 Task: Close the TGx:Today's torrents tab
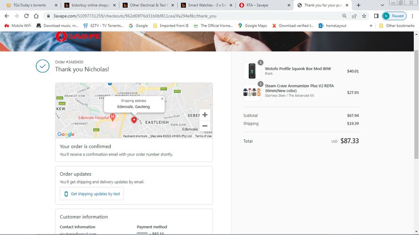pos(56,5)
